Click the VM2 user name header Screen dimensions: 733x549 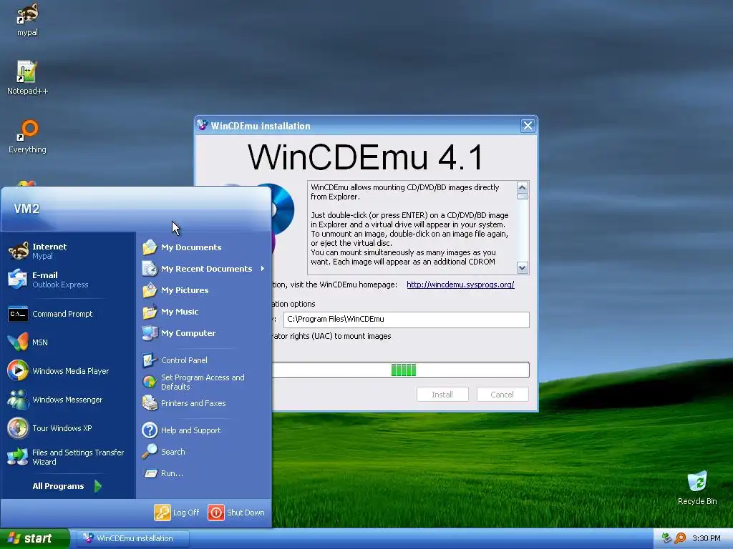[26, 208]
